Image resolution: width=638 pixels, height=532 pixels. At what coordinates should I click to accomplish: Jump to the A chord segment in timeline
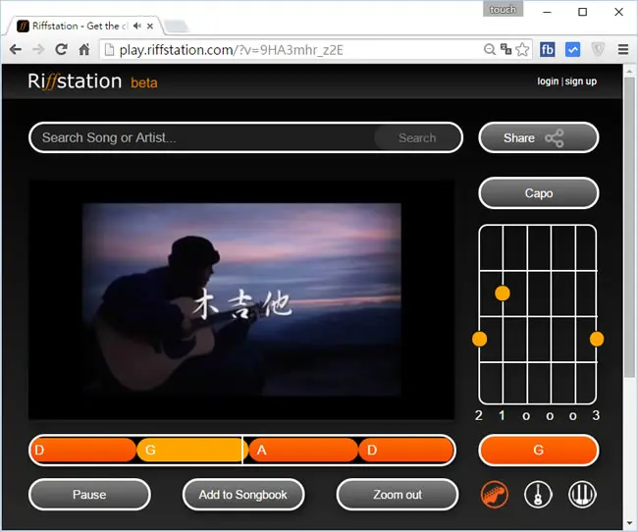303,450
